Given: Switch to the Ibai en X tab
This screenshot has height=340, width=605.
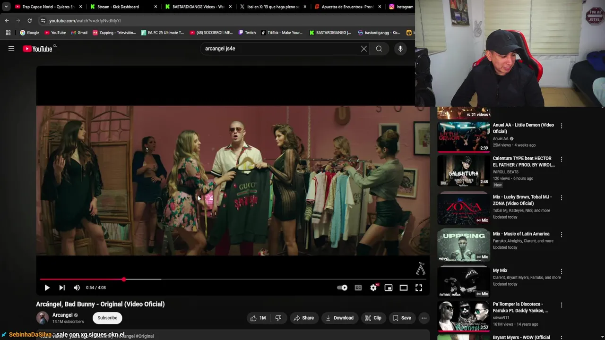Looking at the screenshot, I should (x=273, y=7).
